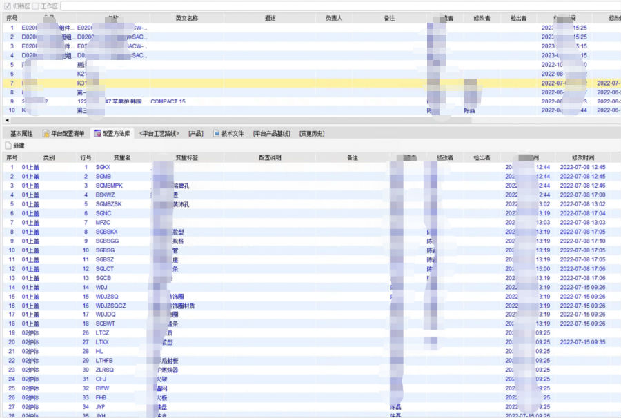The width and height of the screenshot is (621, 418).
Task: Select the SGBSKX variable row
Action: click(312, 232)
